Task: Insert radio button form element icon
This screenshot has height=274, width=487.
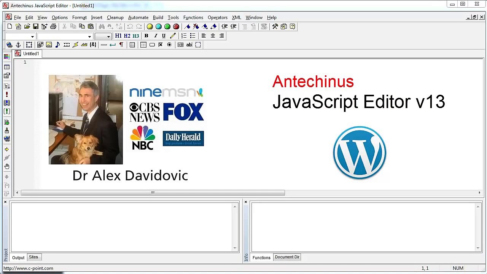Action: [x=169, y=45]
